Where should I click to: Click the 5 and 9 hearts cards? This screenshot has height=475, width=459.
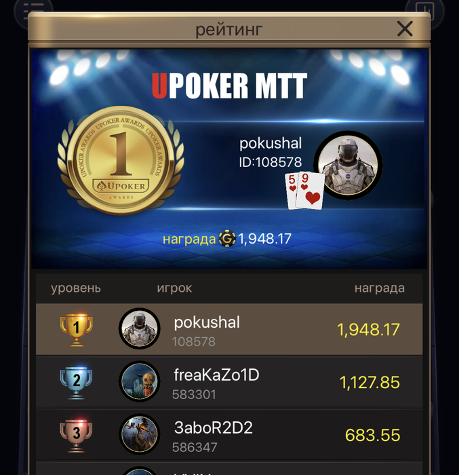click(x=304, y=190)
